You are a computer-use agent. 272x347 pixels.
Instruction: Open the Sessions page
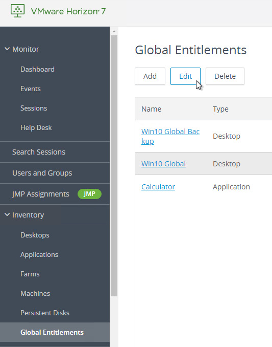tap(34, 108)
